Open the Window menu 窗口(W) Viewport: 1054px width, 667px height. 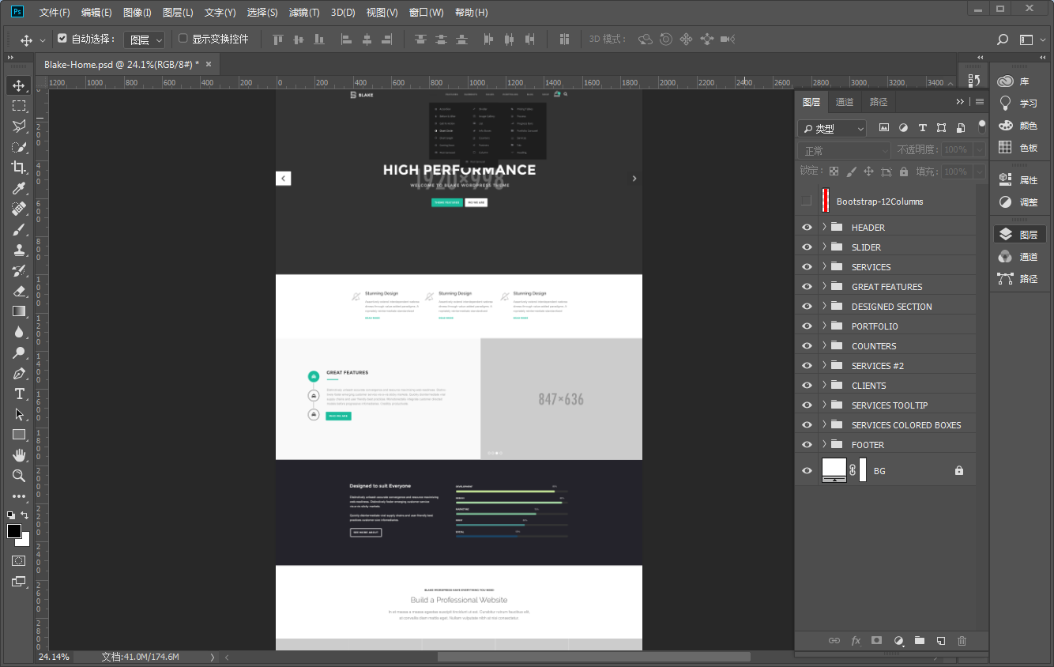click(427, 13)
